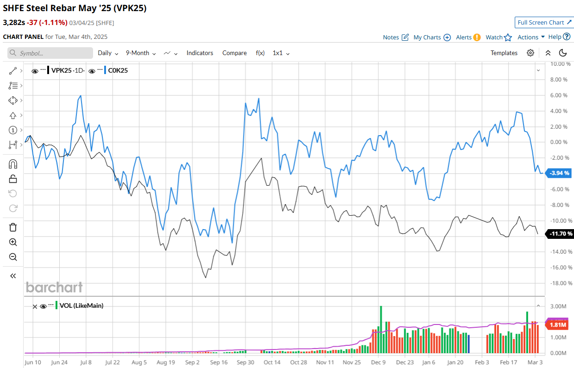Click the blue C0K25 color swatch
Screen dimensions: 574x368
tap(105, 70)
